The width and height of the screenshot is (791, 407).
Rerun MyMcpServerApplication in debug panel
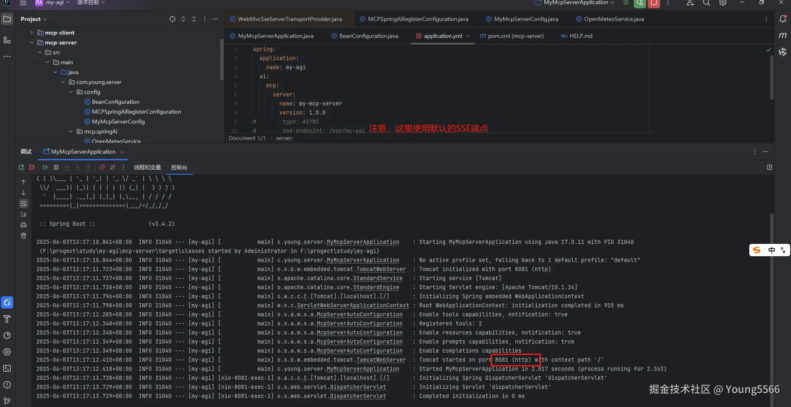coord(21,167)
